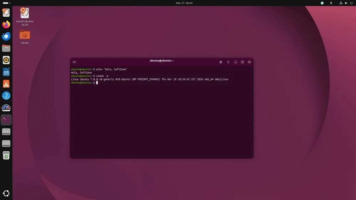This screenshot has width=356, height=200.
Task: Open the accessibility menu in the top bar
Action: coord(331,3)
